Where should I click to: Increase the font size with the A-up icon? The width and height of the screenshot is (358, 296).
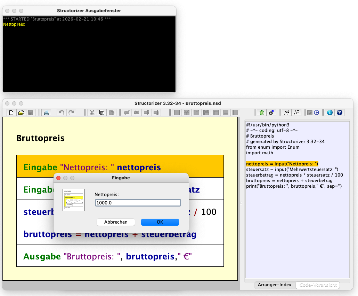(286, 112)
